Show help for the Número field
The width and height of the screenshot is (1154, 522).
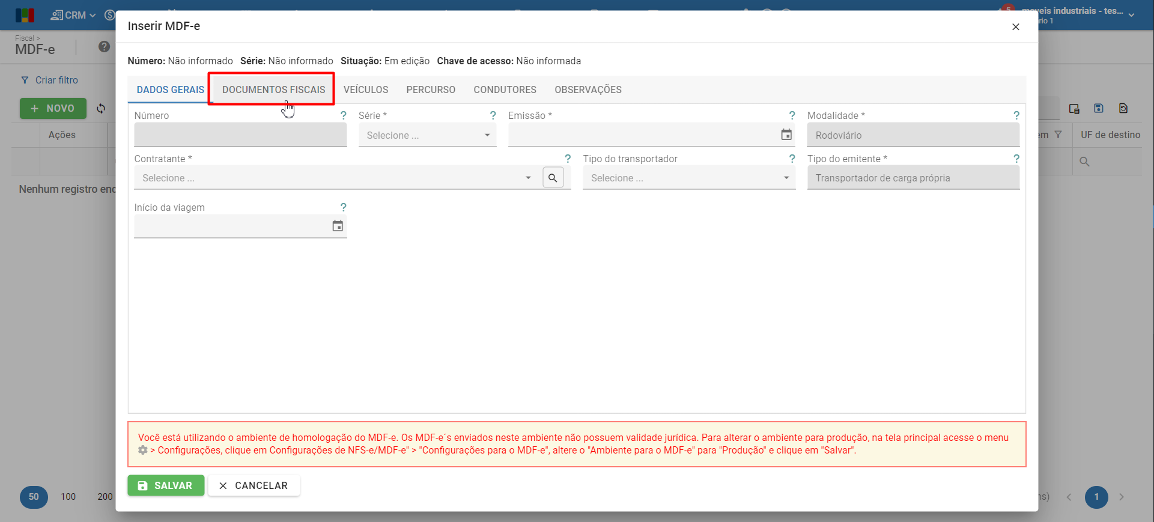pos(344,115)
